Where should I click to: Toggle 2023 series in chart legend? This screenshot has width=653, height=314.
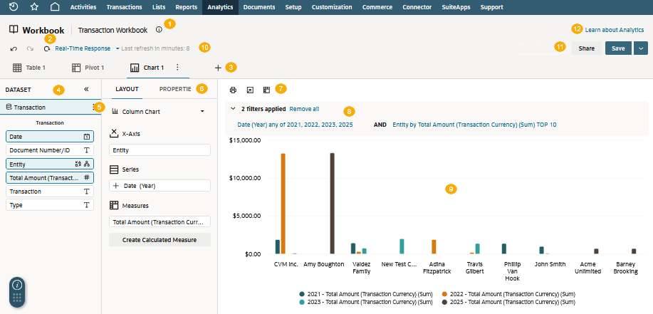[x=366, y=302]
